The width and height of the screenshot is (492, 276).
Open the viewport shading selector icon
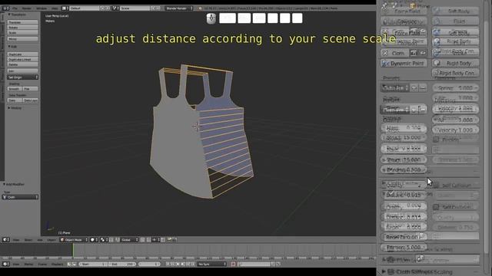93,240
